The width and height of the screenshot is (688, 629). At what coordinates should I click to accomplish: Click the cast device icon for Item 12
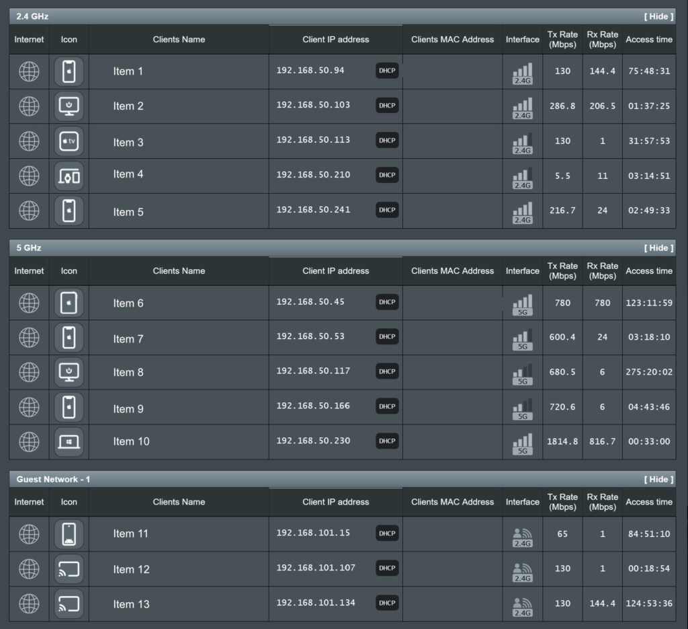tap(69, 569)
